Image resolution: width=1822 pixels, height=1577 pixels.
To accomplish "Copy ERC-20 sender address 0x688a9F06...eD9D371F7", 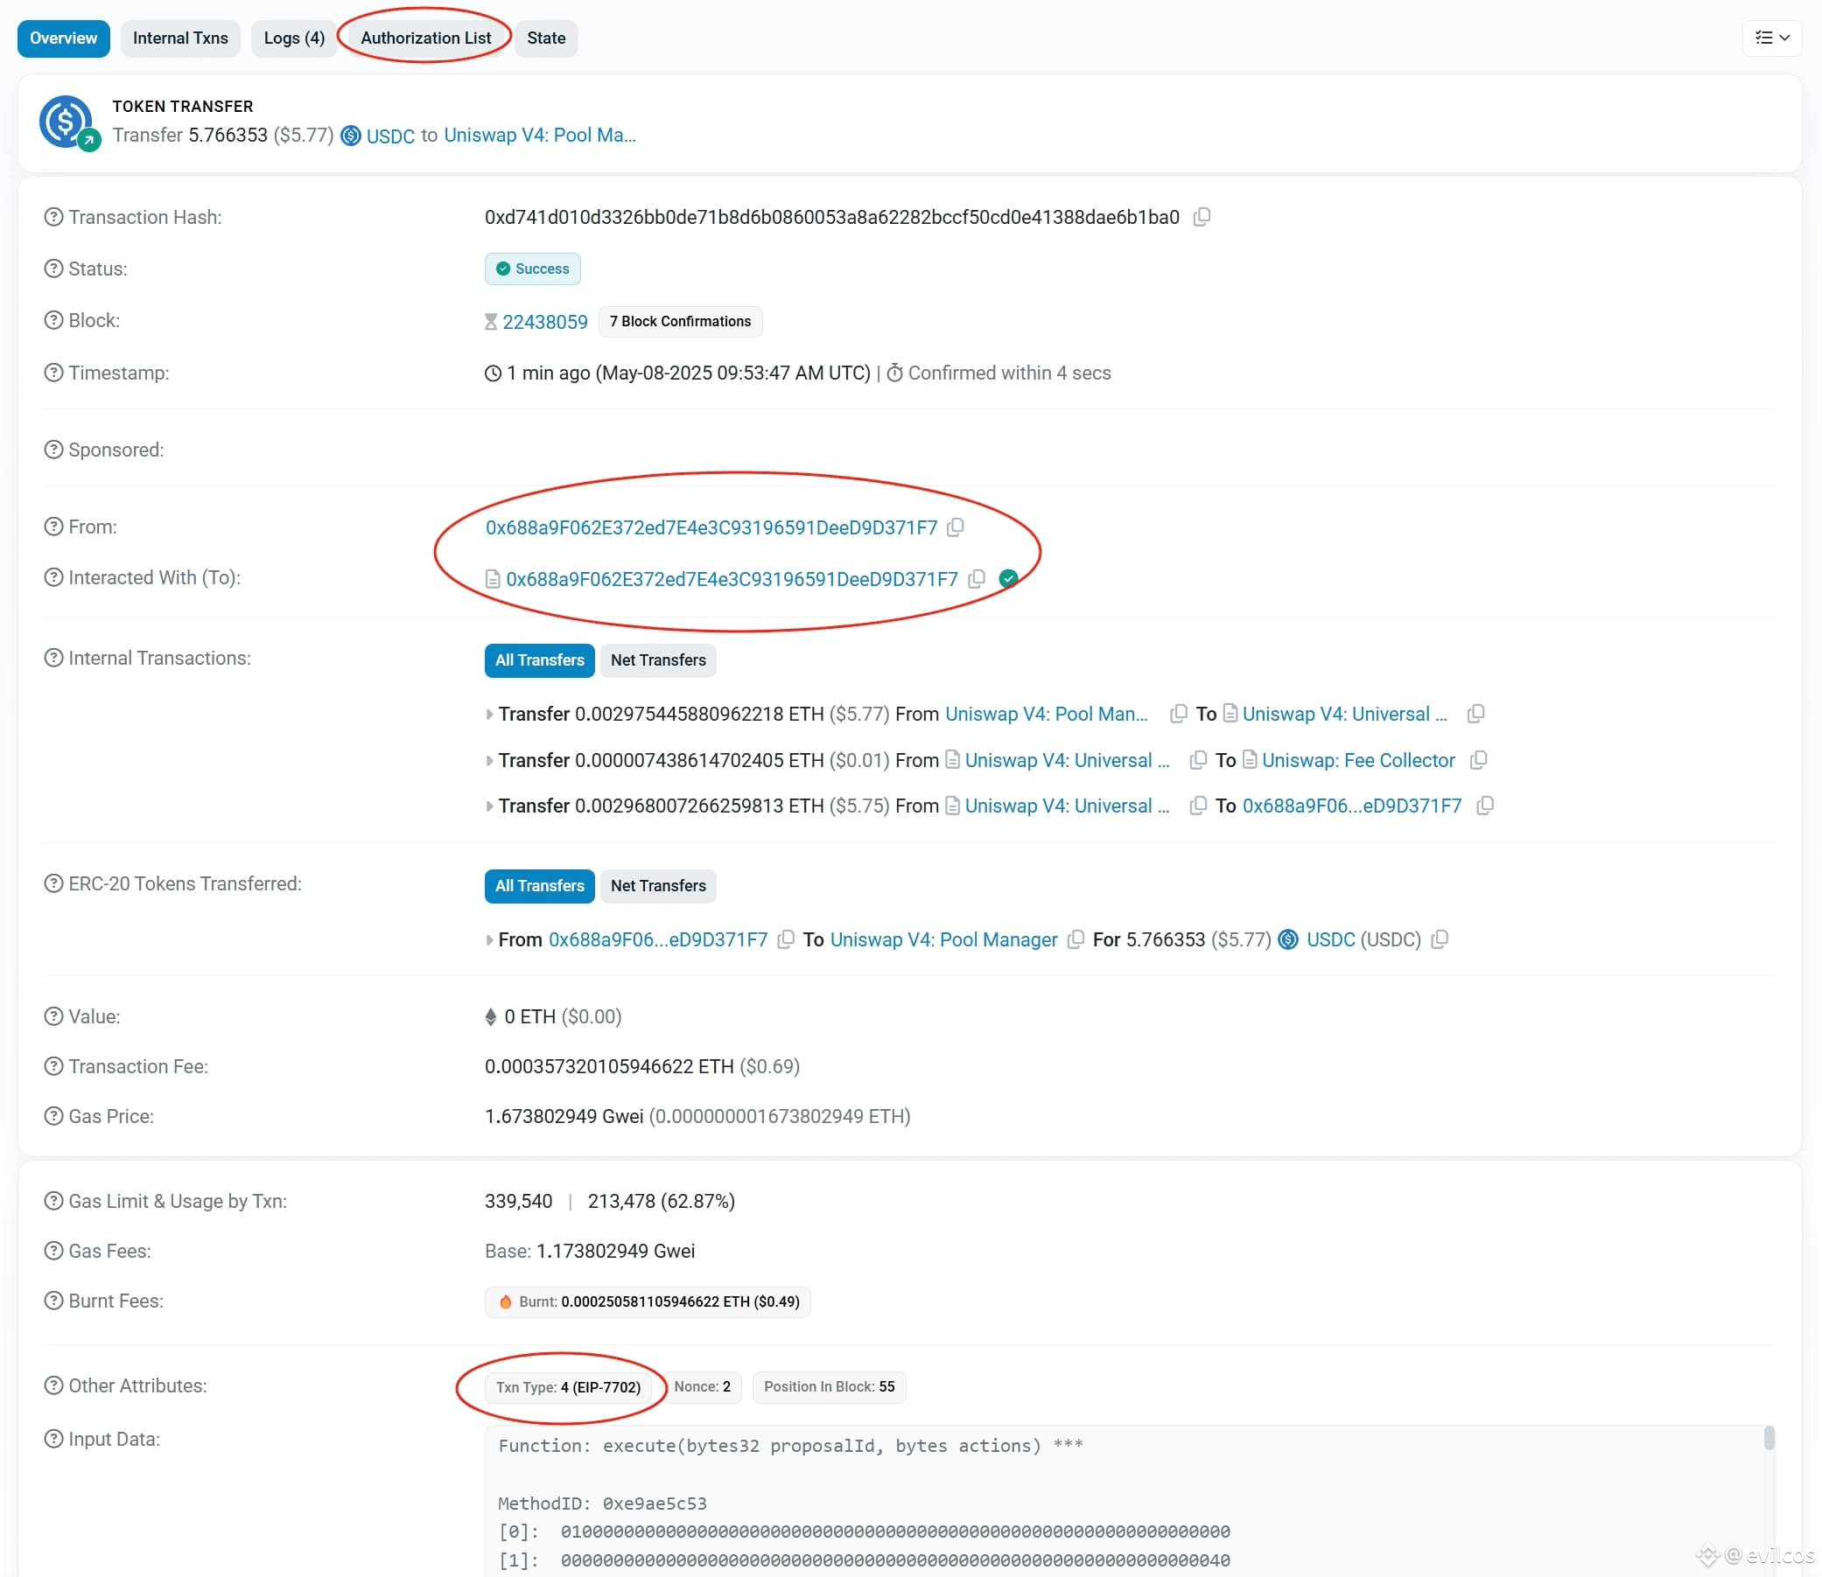I will pos(787,940).
